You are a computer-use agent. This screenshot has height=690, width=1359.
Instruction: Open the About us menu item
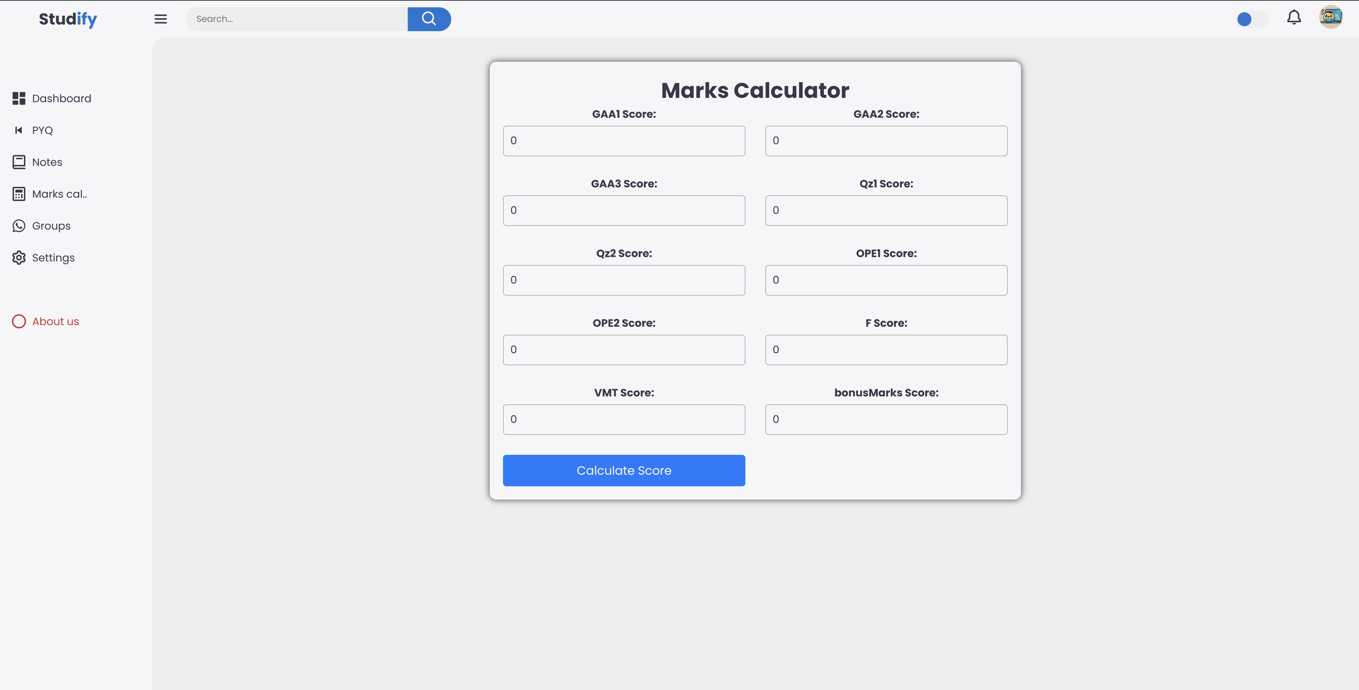[55, 321]
